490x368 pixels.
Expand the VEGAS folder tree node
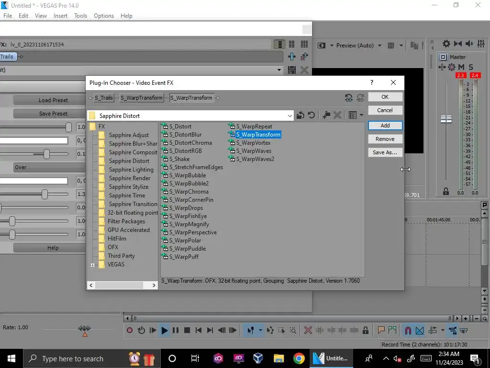92,265
